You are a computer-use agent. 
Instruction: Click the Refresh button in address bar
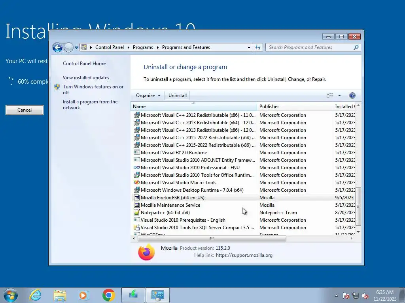258,47
